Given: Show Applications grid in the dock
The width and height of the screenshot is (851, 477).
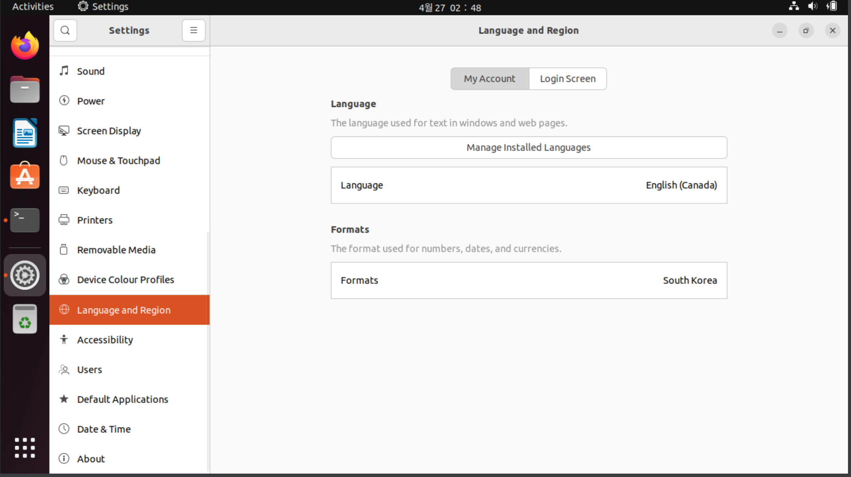Looking at the screenshot, I should (x=25, y=448).
